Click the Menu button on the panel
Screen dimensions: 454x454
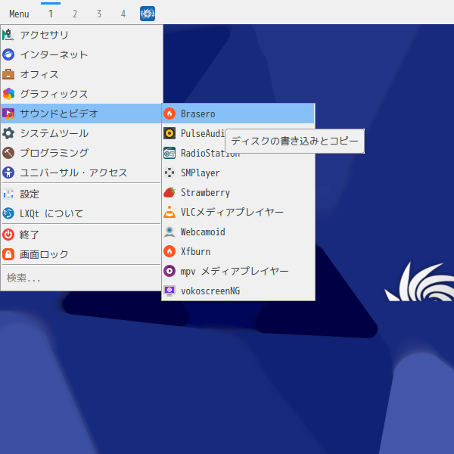point(19,14)
